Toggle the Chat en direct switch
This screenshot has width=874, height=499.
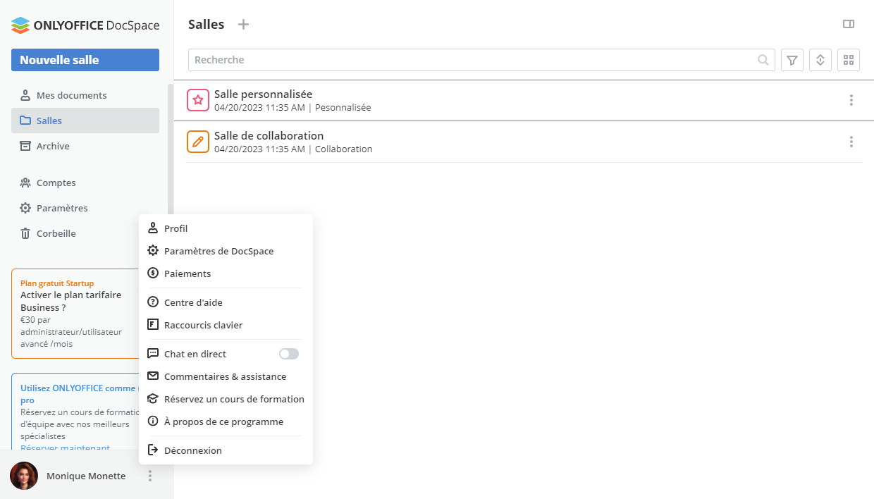point(289,354)
